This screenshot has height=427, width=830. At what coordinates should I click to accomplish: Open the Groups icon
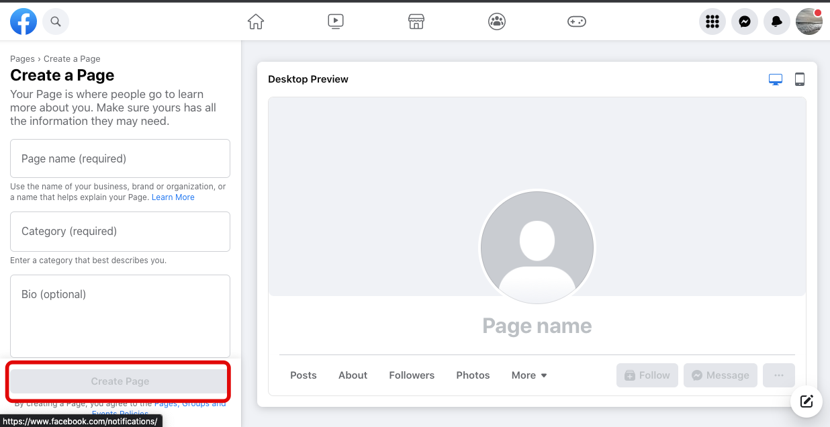(x=497, y=21)
